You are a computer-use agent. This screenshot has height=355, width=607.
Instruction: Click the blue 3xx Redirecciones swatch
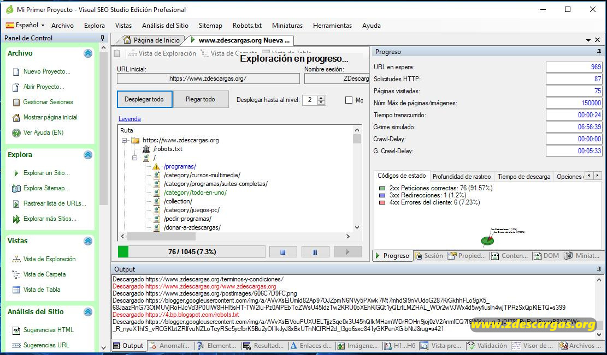[x=382, y=195]
